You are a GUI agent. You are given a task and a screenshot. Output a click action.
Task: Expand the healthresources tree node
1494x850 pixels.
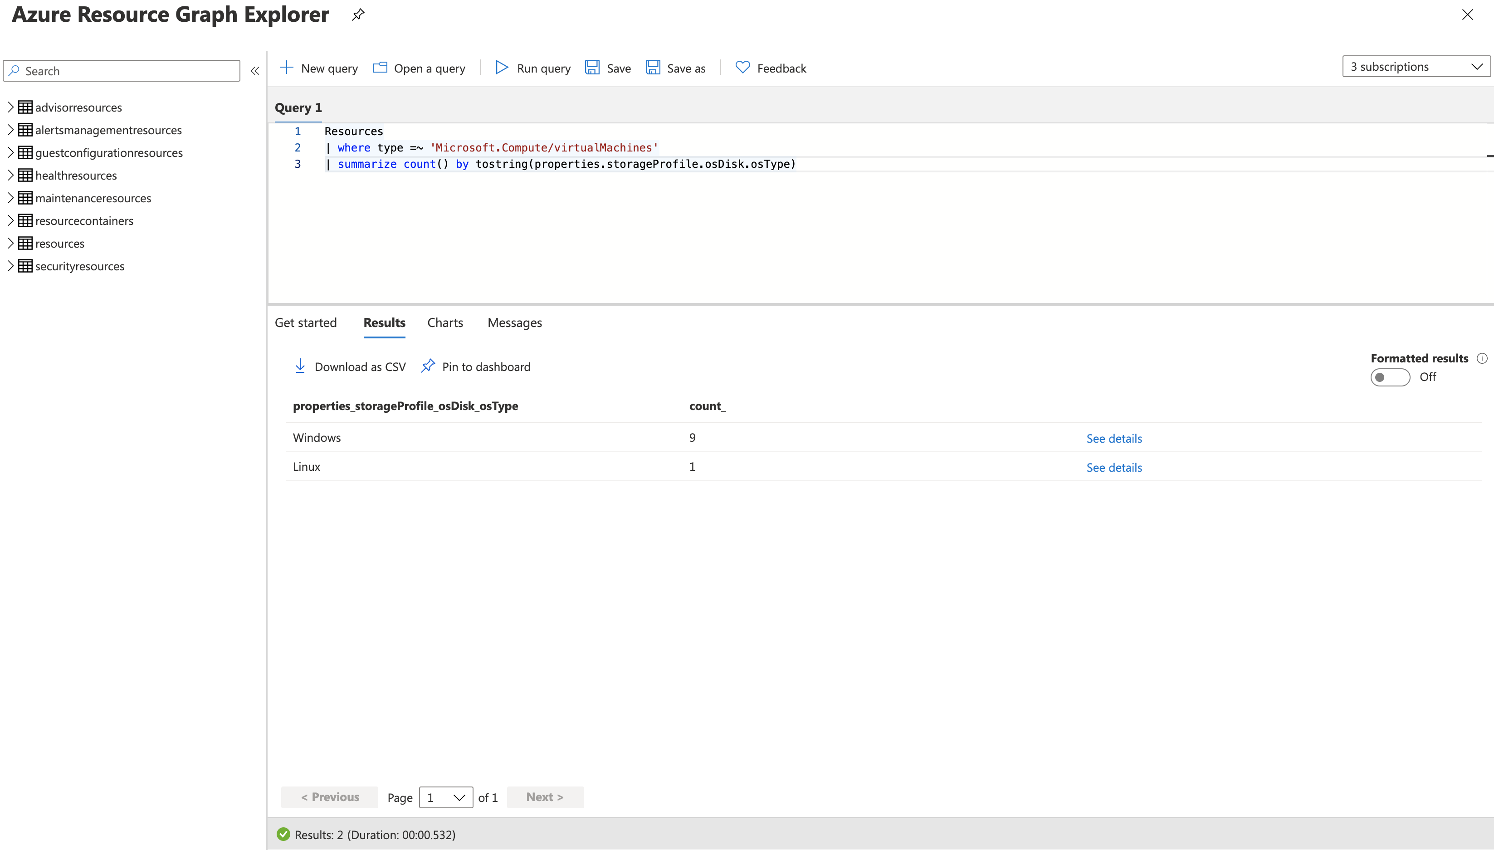pos(10,175)
